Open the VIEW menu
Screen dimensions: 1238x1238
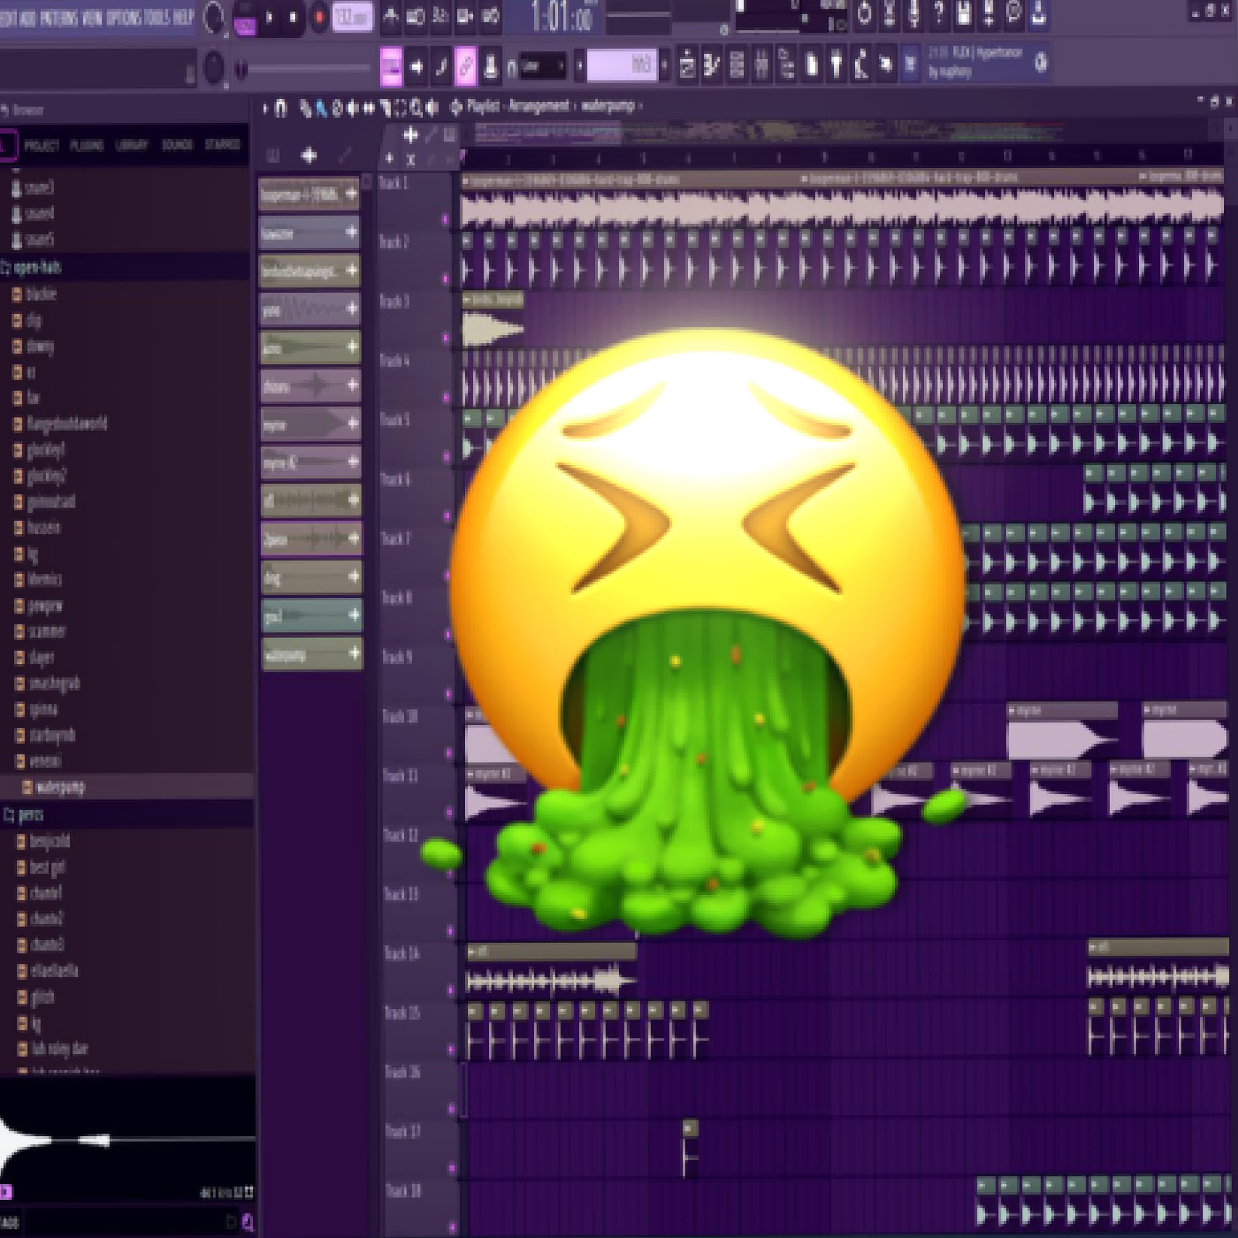(92, 17)
